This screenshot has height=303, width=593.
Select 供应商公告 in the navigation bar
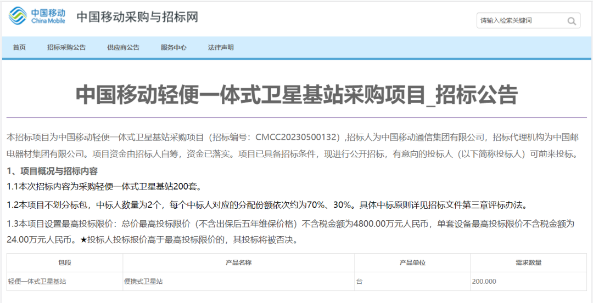point(123,48)
